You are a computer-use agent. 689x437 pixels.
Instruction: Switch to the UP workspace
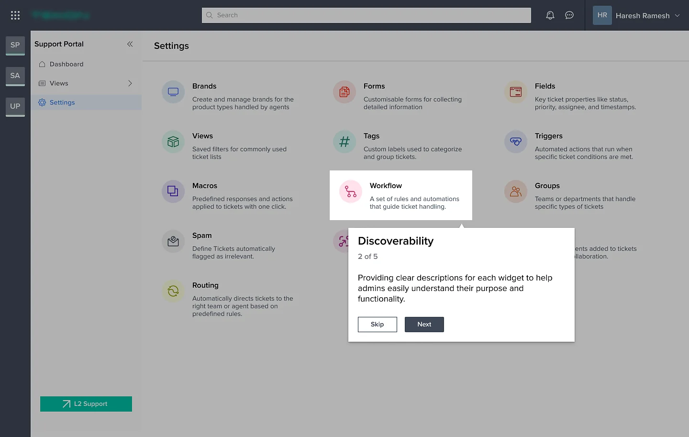[x=15, y=106]
